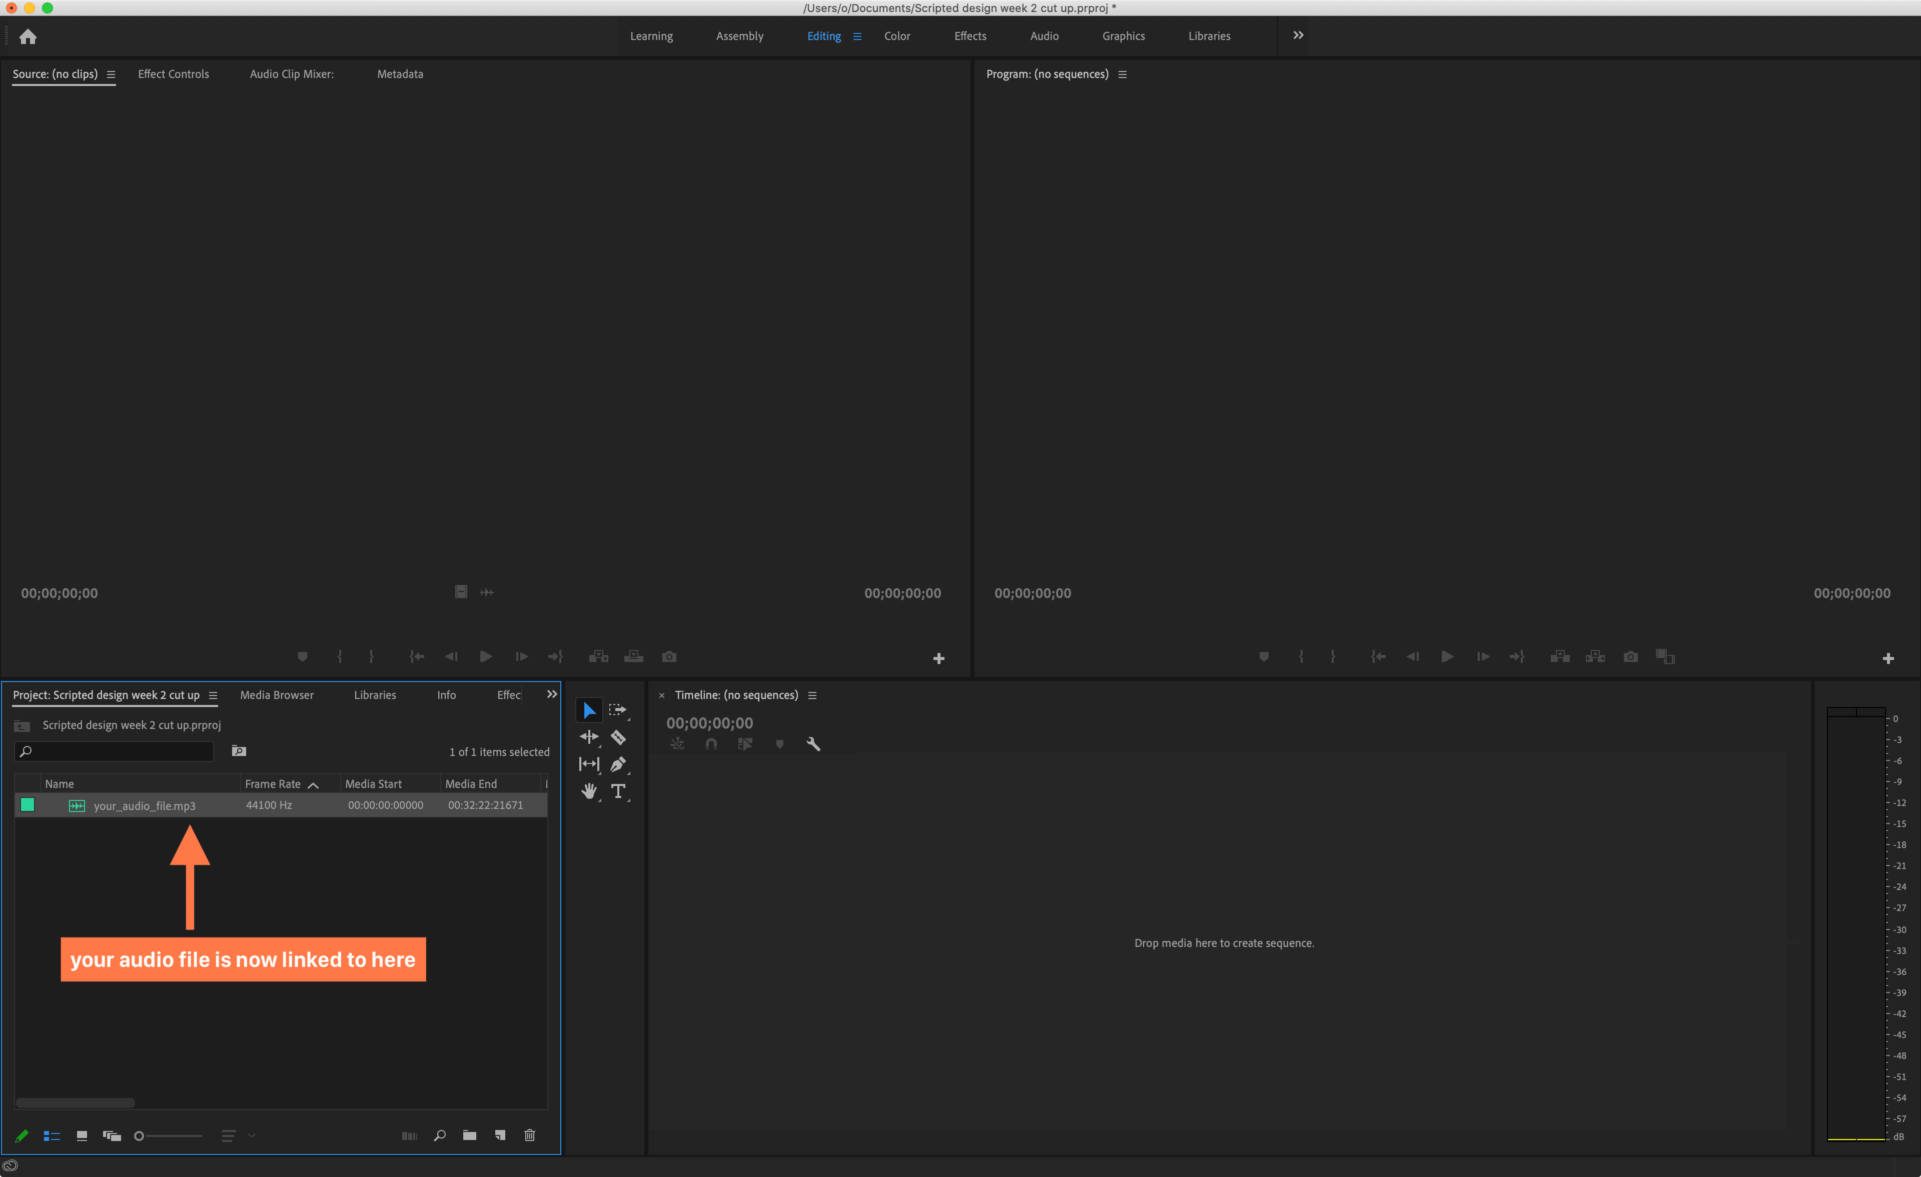This screenshot has height=1177, width=1921.
Task: Toggle the Snap magnet in Timeline
Action: (711, 743)
